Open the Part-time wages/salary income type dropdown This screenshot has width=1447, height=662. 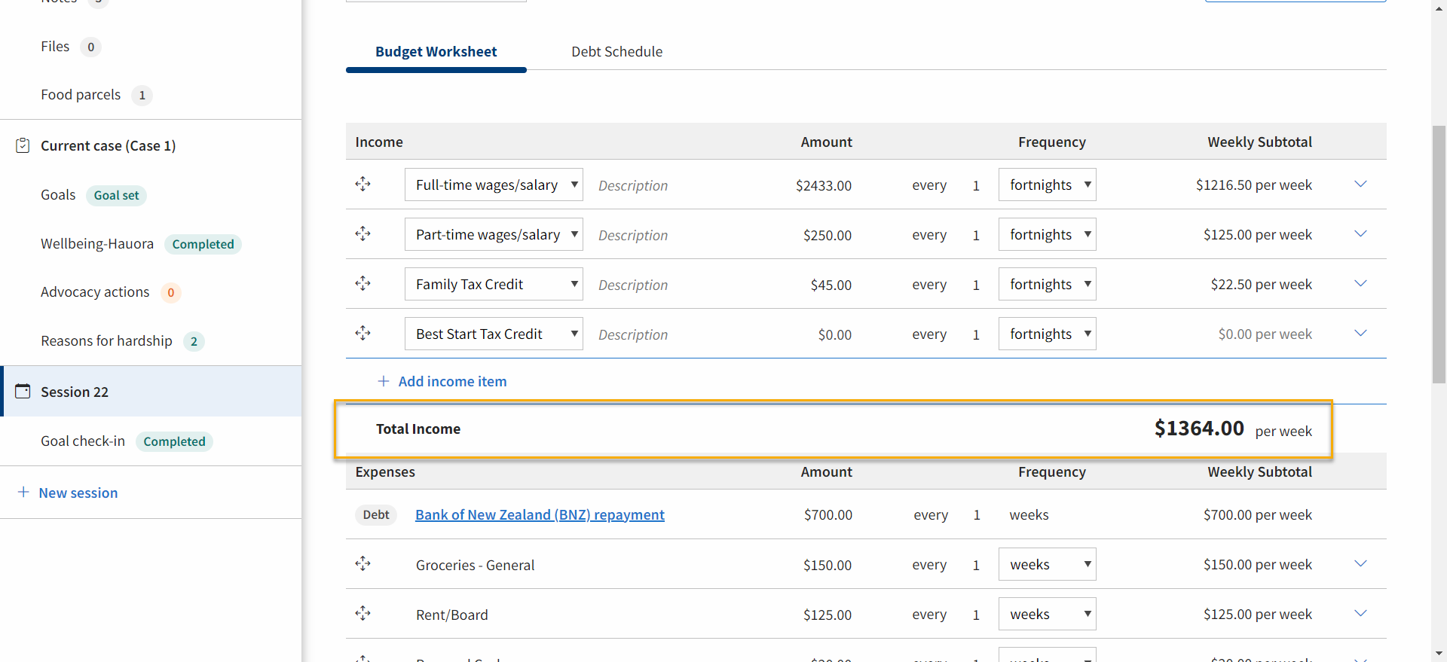[494, 234]
